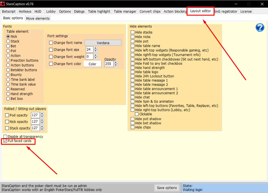Enable the Change font weight checkbox
Viewport: 268px width, 193px height.
[51, 57]
